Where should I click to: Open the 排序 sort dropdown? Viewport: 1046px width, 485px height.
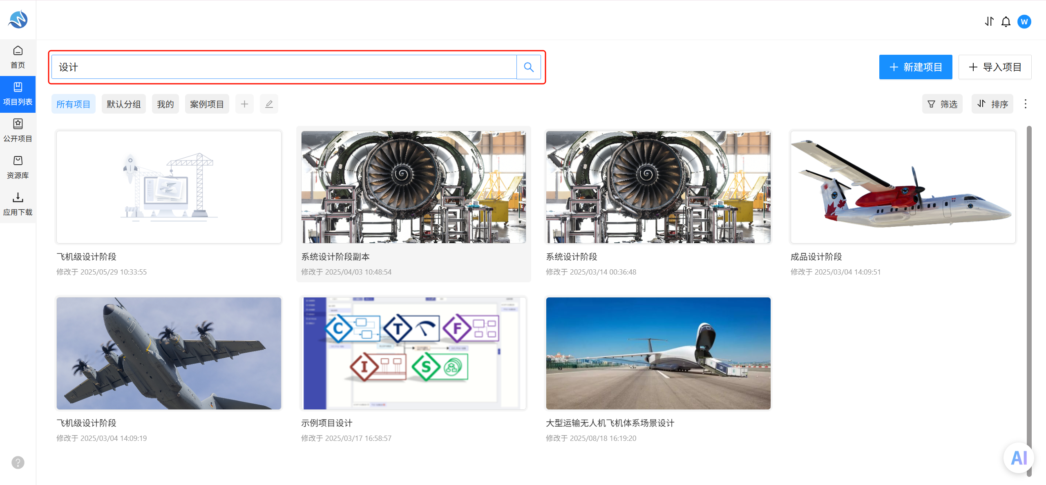pyautogui.click(x=992, y=104)
